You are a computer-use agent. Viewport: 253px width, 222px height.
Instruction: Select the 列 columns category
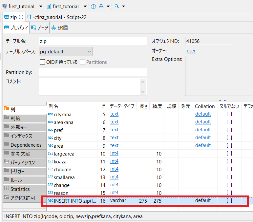[x=25, y=109]
